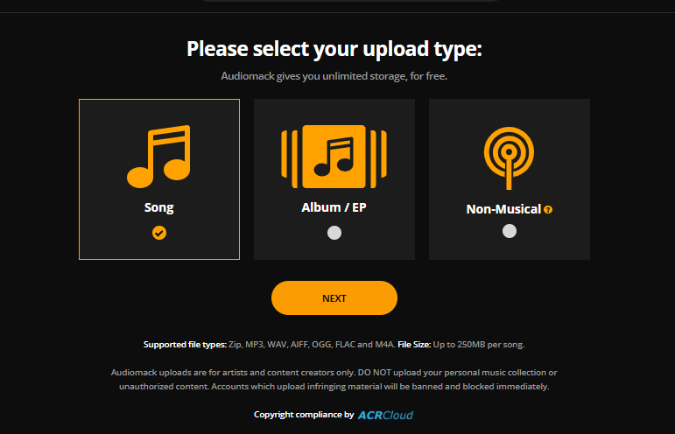This screenshot has width=675, height=434.
Task: Click the "Non-Musical" text label
Action: 503,209
